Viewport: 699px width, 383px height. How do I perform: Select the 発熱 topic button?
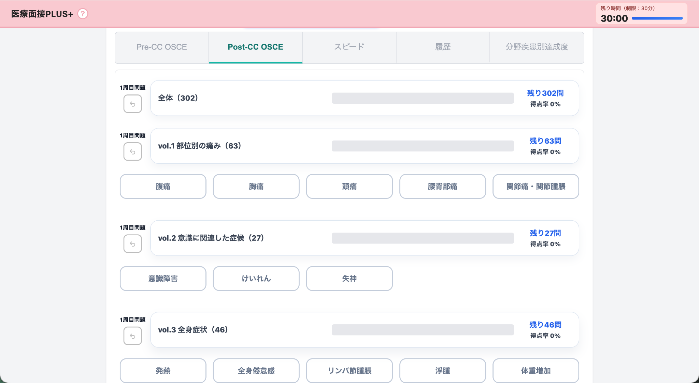[163, 371]
